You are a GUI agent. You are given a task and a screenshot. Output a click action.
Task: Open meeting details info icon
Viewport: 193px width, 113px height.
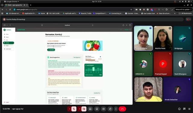coord(179,109)
